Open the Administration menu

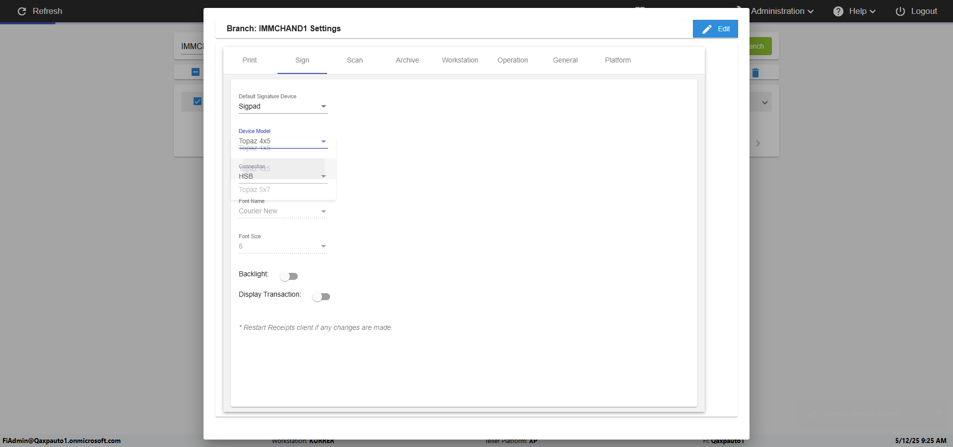click(x=782, y=11)
